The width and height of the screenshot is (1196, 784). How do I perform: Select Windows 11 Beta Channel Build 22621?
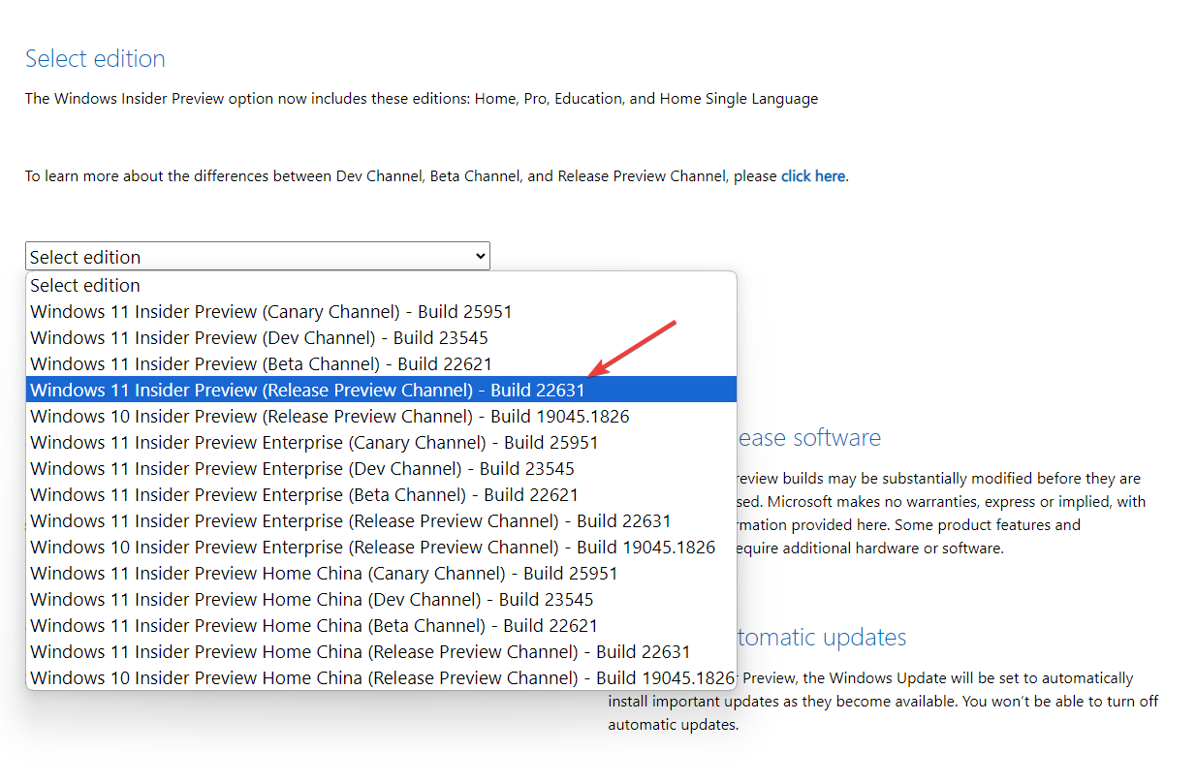[x=261, y=363]
